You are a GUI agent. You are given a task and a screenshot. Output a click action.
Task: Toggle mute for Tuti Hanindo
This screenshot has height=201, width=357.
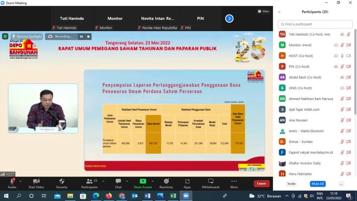click(349, 34)
